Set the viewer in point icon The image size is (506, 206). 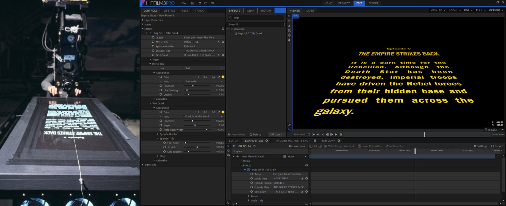313,134
